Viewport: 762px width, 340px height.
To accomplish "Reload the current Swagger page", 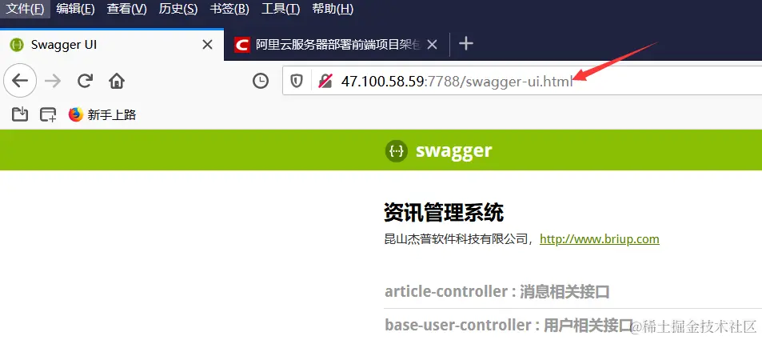I will pyautogui.click(x=85, y=81).
